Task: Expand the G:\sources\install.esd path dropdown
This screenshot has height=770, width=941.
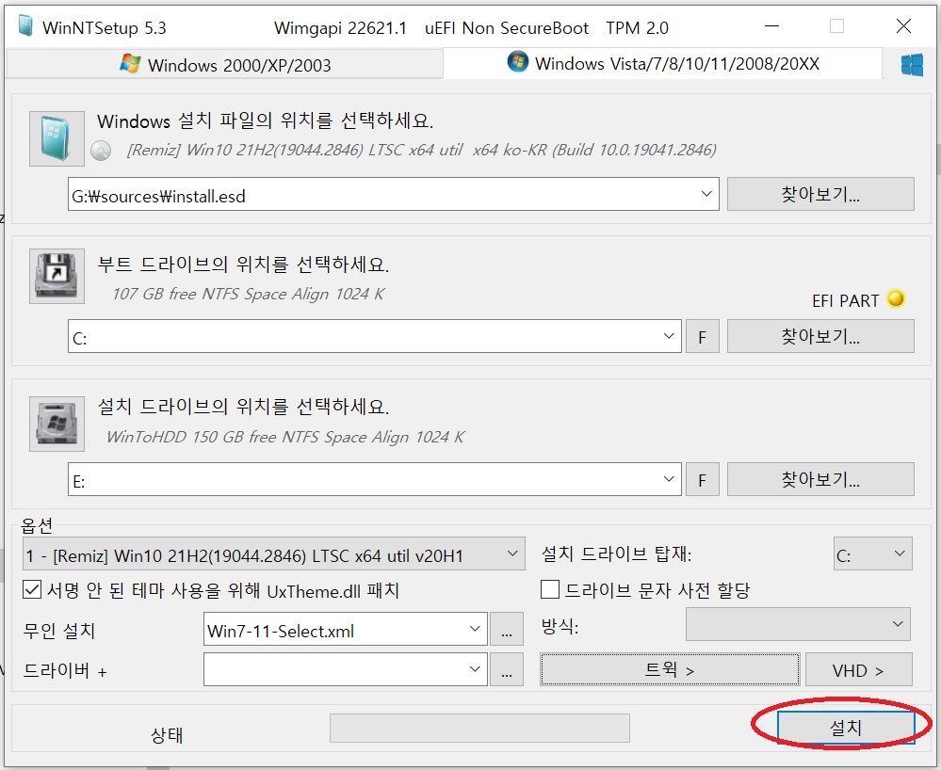Action: [x=706, y=194]
